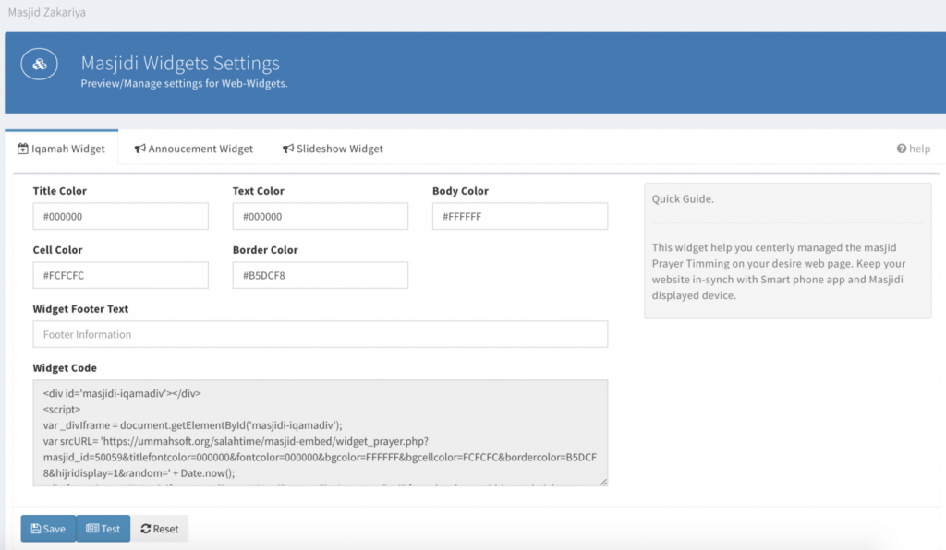Select the Cell Color #FCFCFC field

120,275
